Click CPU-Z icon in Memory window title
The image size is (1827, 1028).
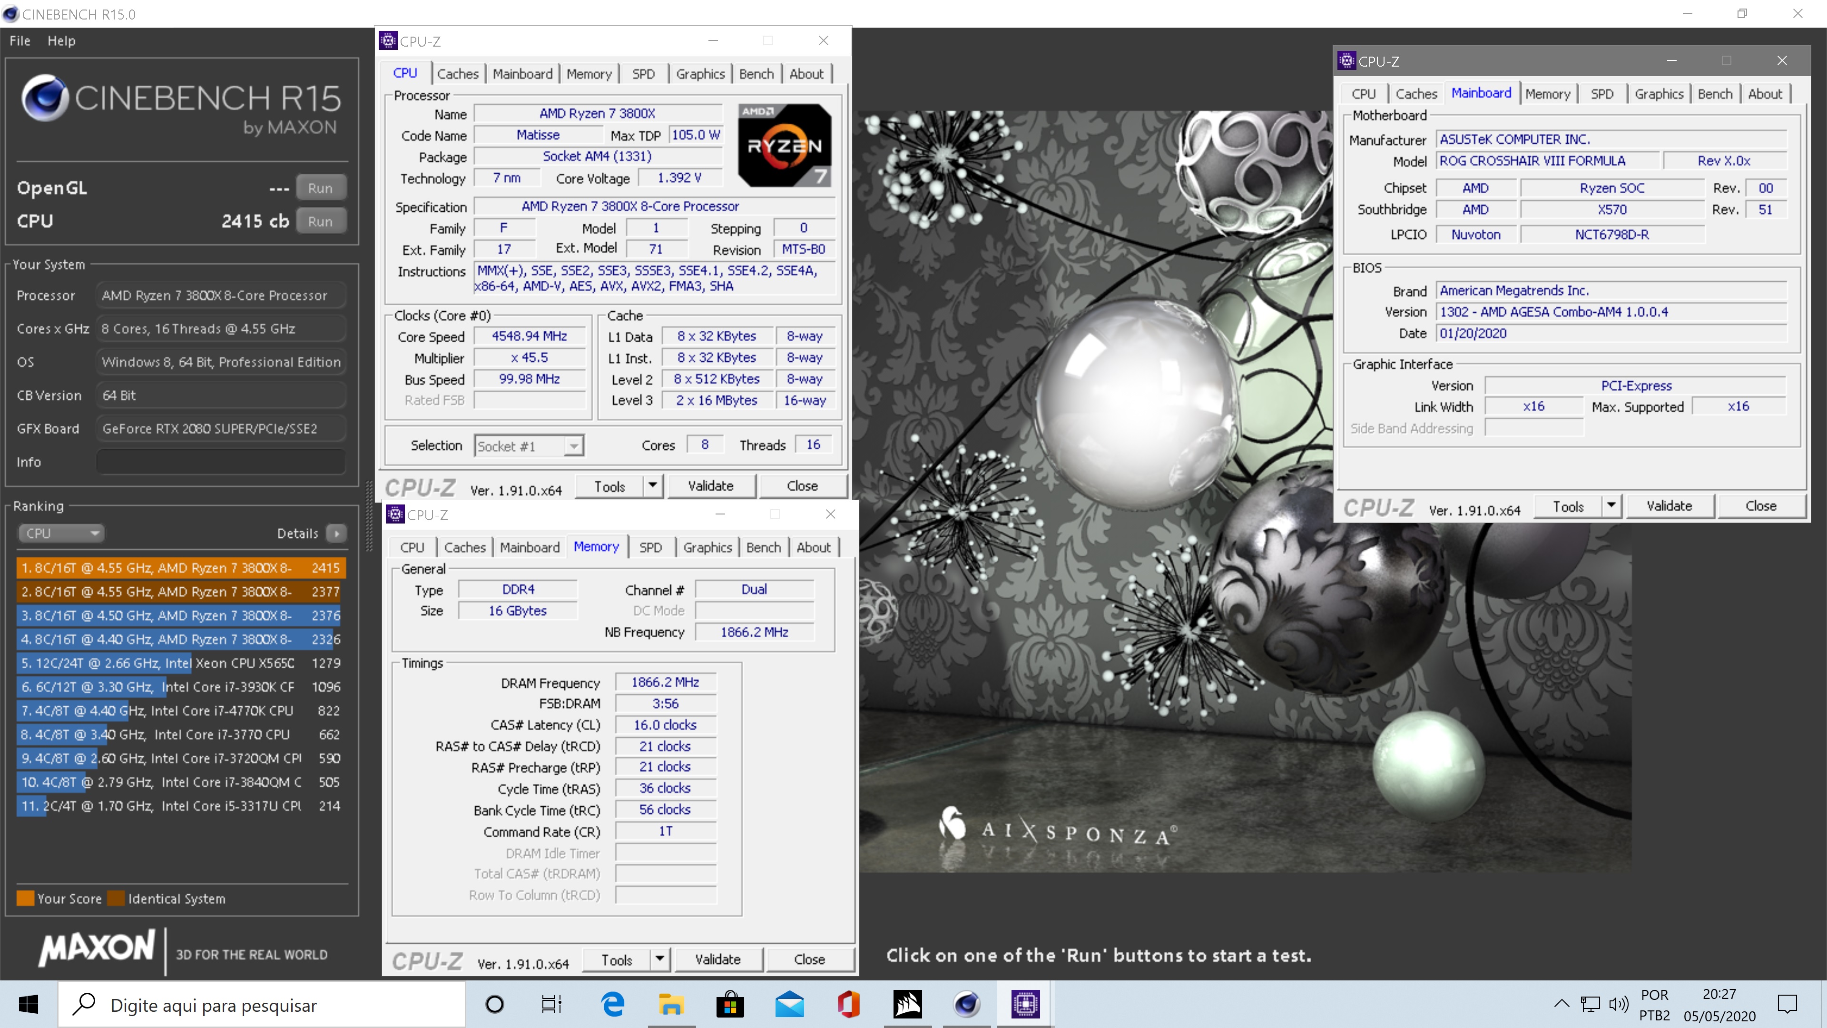point(395,514)
